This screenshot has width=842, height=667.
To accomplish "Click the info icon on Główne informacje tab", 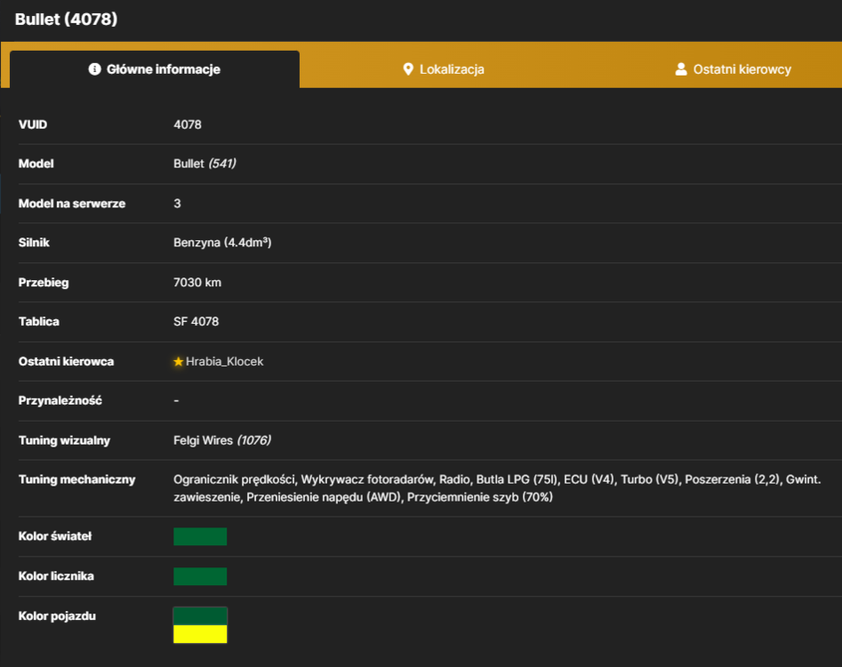I will tap(94, 69).
